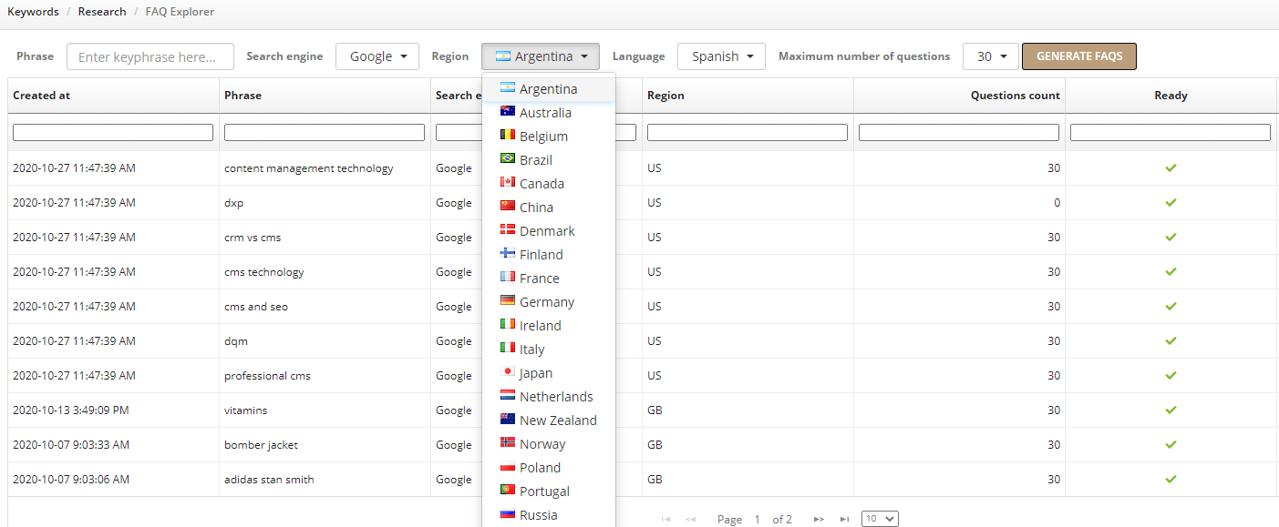
Task: Click ready checkmark for cms technology row
Action: pos(1171,272)
